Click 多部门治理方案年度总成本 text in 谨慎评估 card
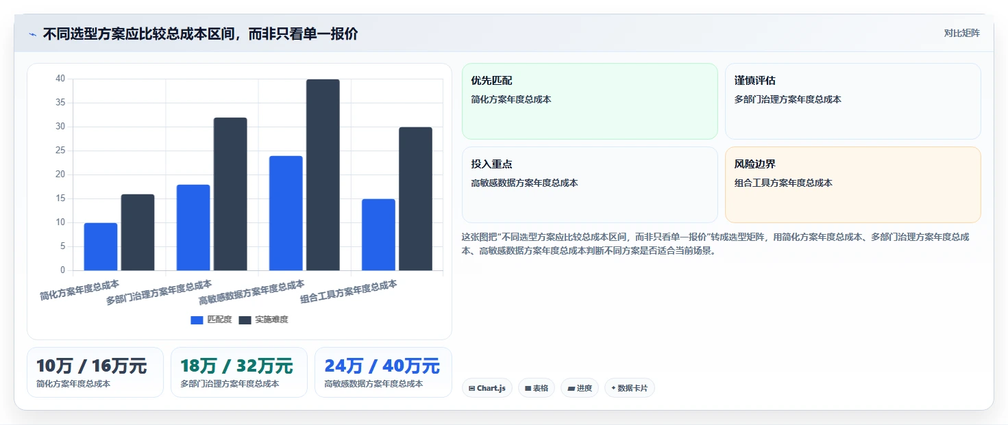Image resolution: width=1008 pixels, height=425 pixels. pyautogui.click(x=788, y=99)
